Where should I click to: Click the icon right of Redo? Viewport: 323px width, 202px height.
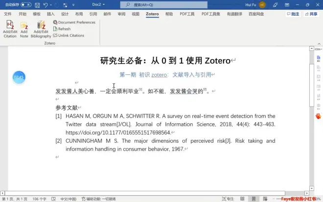(x=65, y=5)
